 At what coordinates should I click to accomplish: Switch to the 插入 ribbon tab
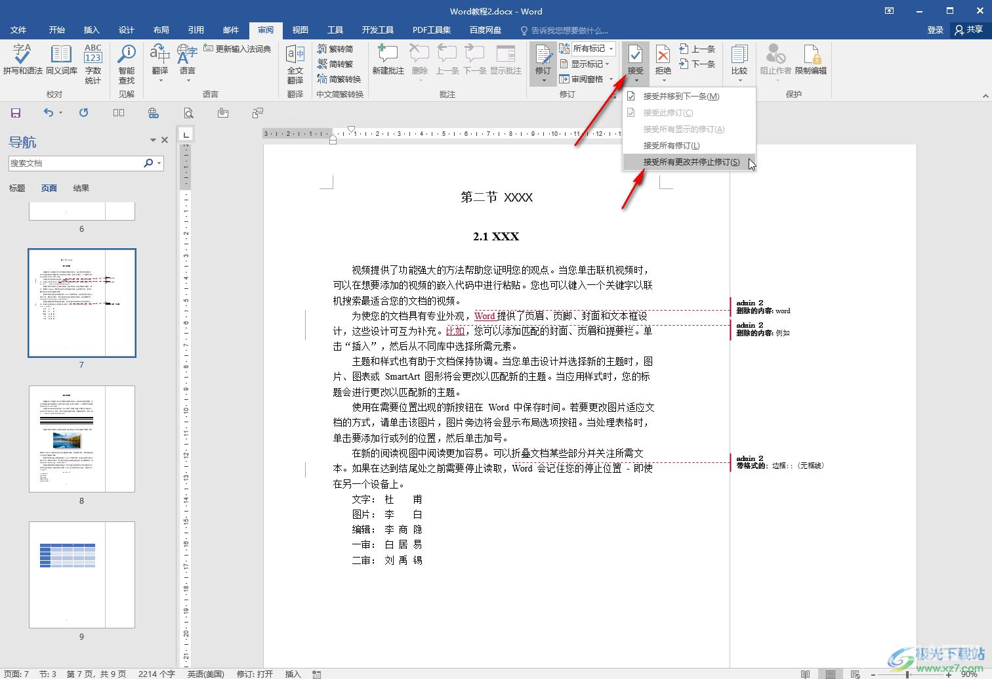tap(92, 30)
